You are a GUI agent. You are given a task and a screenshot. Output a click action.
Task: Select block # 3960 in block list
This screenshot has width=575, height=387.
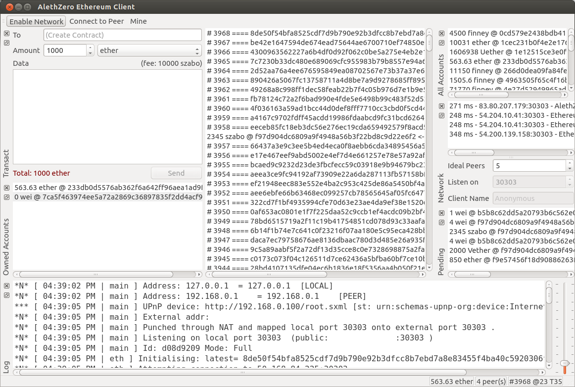pos(315,108)
